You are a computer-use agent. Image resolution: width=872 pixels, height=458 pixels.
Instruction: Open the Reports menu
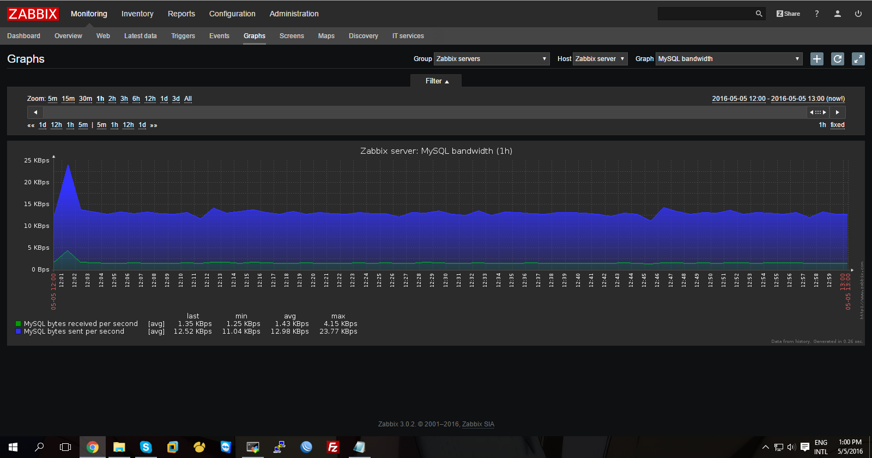(181, 14)
